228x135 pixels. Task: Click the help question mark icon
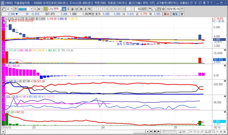[212, 3]
